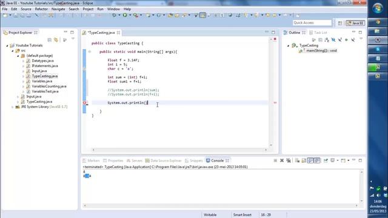This screenshot has height=218, width=388.
Task: Open the Navigate menu
Action: (58, 9)
